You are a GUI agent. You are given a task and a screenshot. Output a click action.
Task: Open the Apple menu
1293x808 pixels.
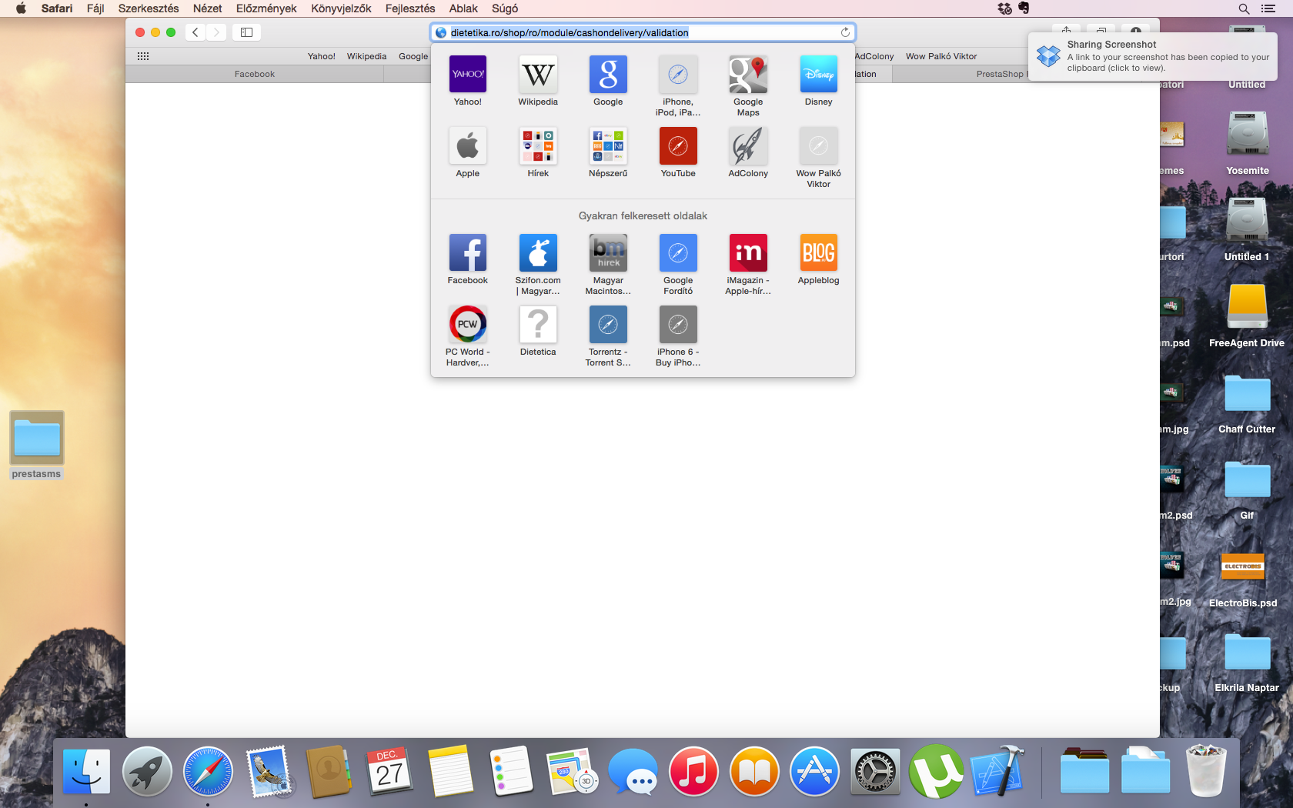click(21, 8)
